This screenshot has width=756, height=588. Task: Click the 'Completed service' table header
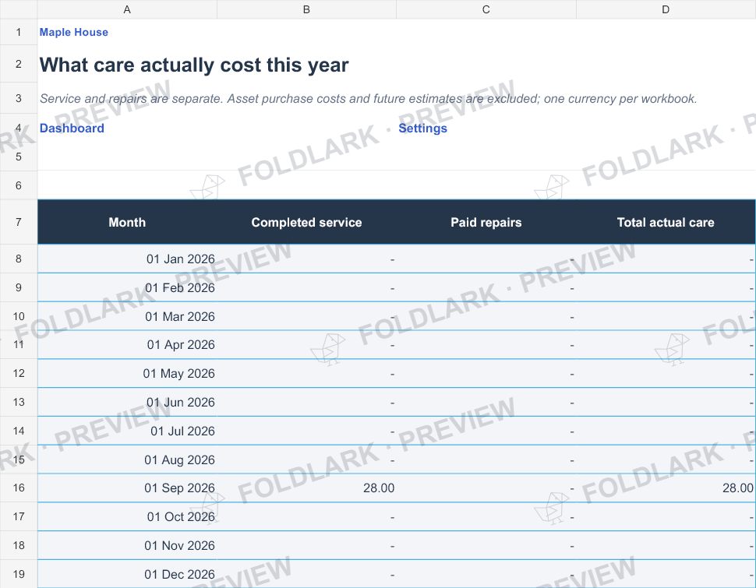click(x=306, y=222)
